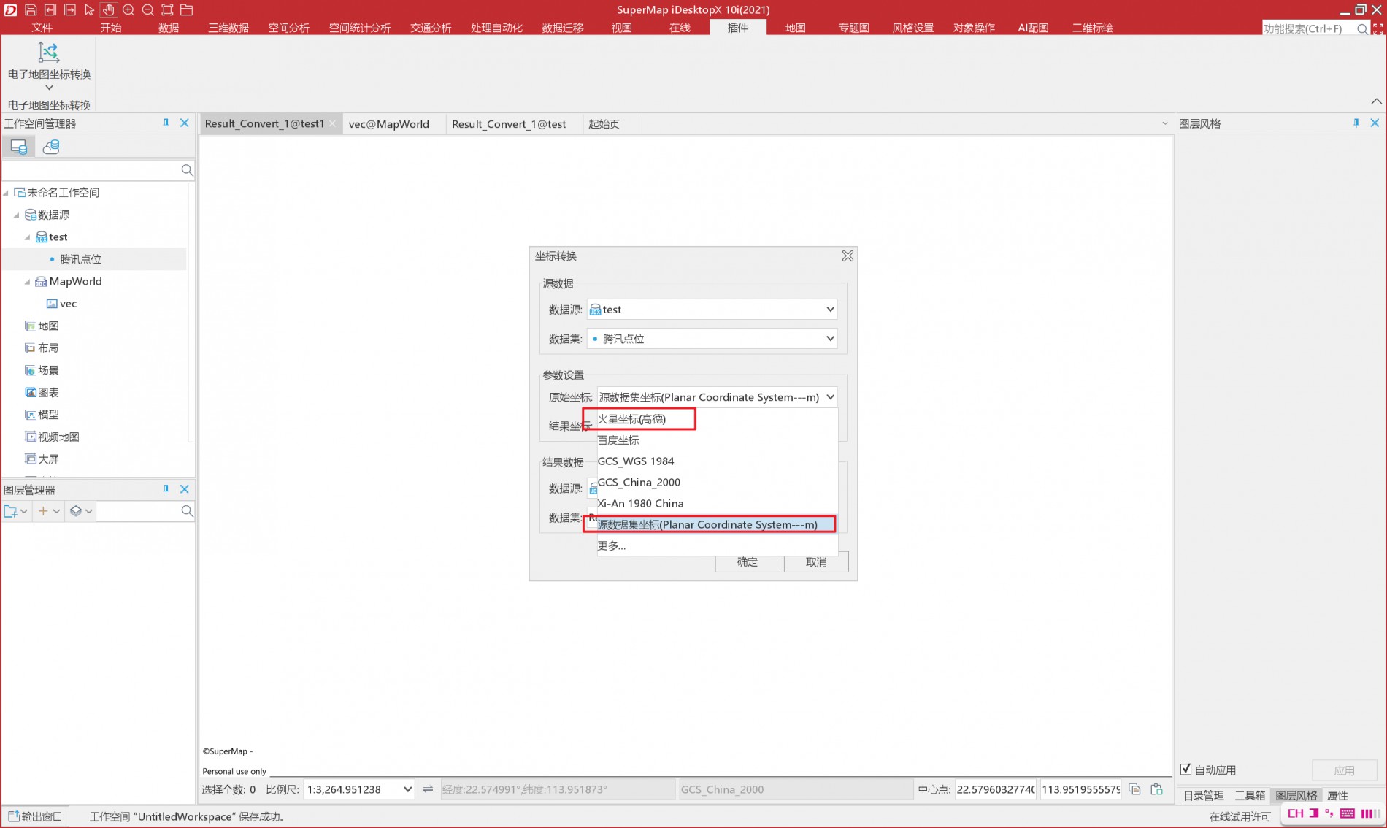Viewport: 1387px width, 828px height.
Task: Switch to cloud datasource view icon
Action: click(51, 147)
